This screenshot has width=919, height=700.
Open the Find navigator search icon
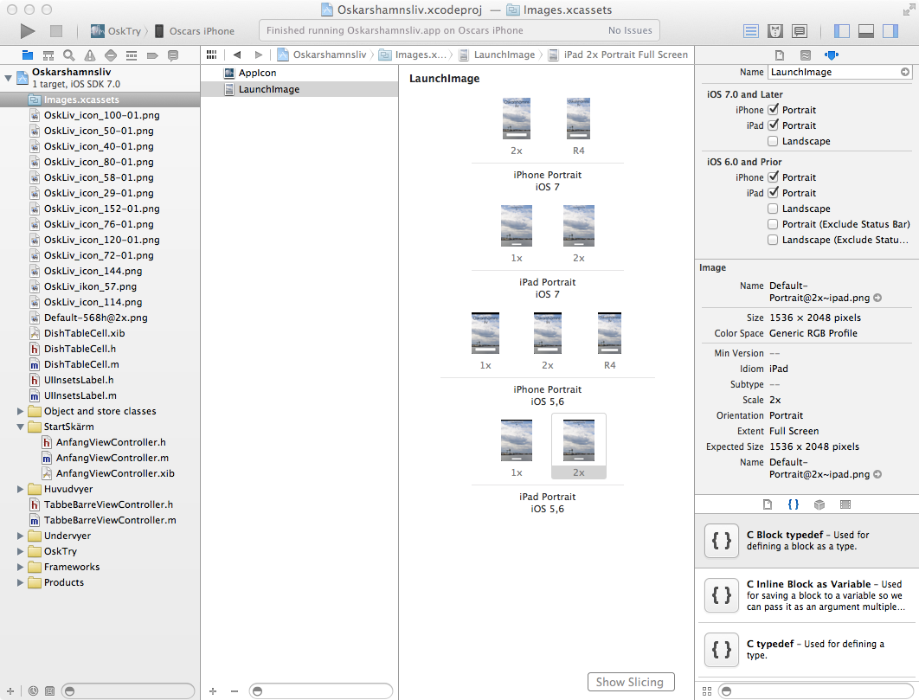pos(69,55)
